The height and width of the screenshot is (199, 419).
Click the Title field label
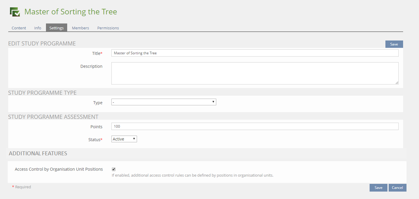pyautogui.click(x=97, y=54)
